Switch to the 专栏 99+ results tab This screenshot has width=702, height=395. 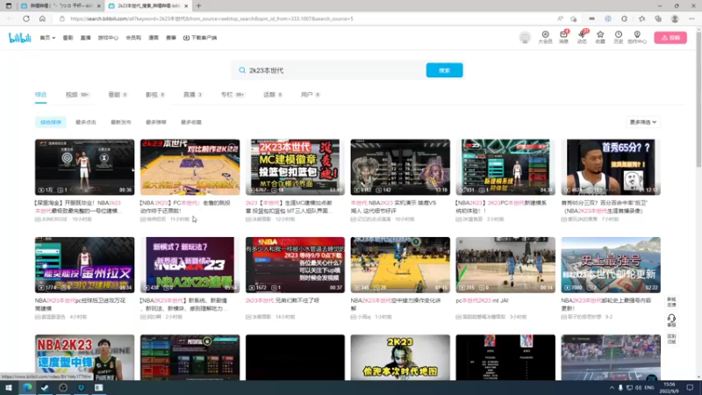coord(233,95)
